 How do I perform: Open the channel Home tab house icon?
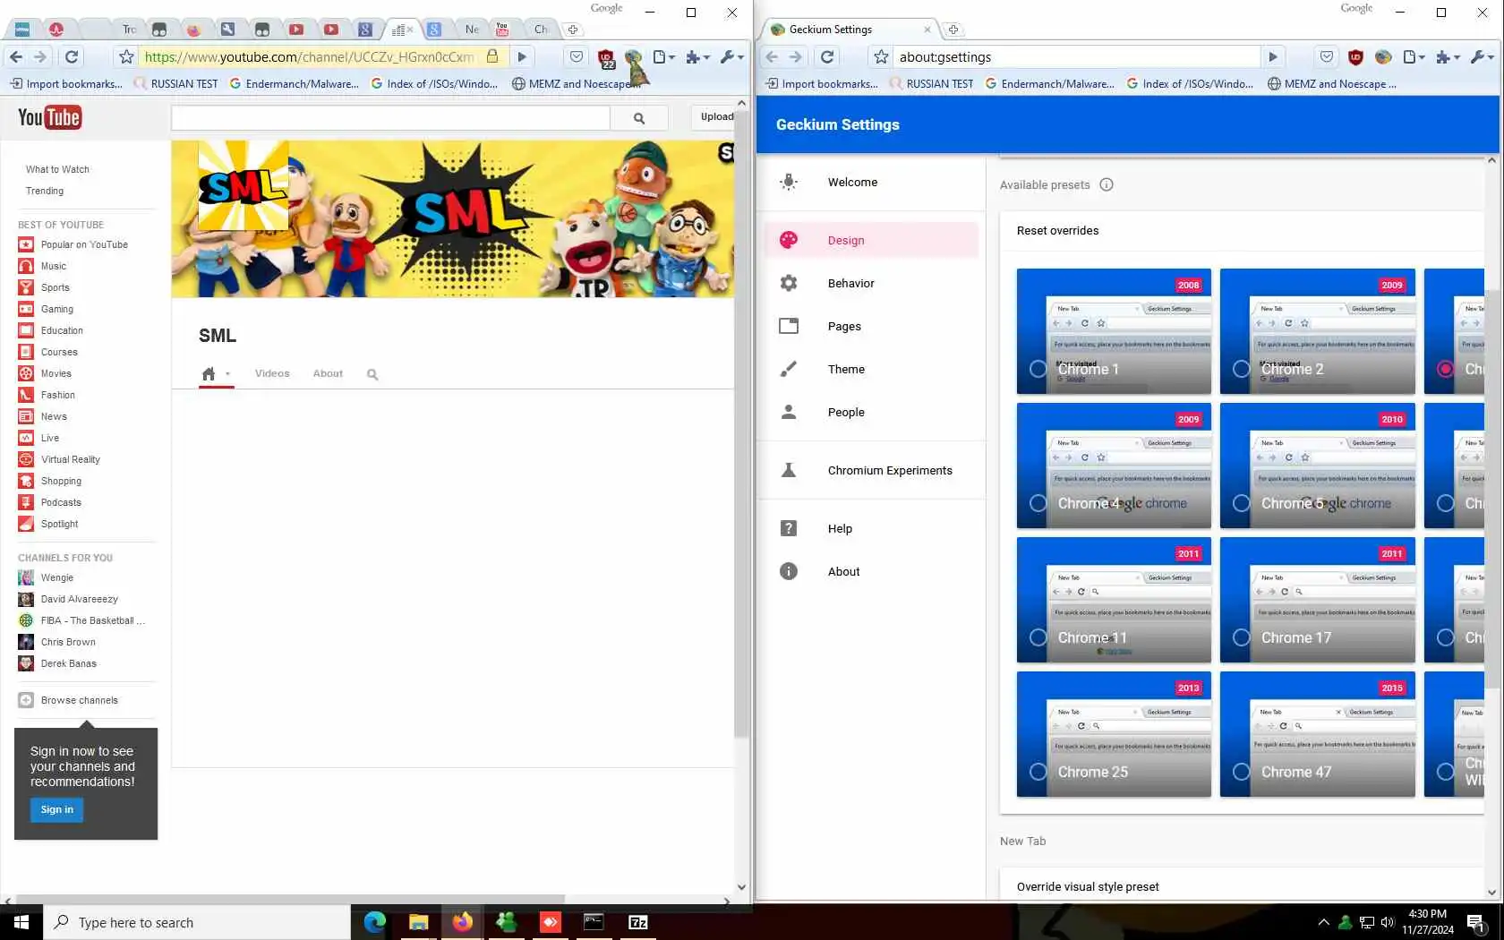coord(209,373)
